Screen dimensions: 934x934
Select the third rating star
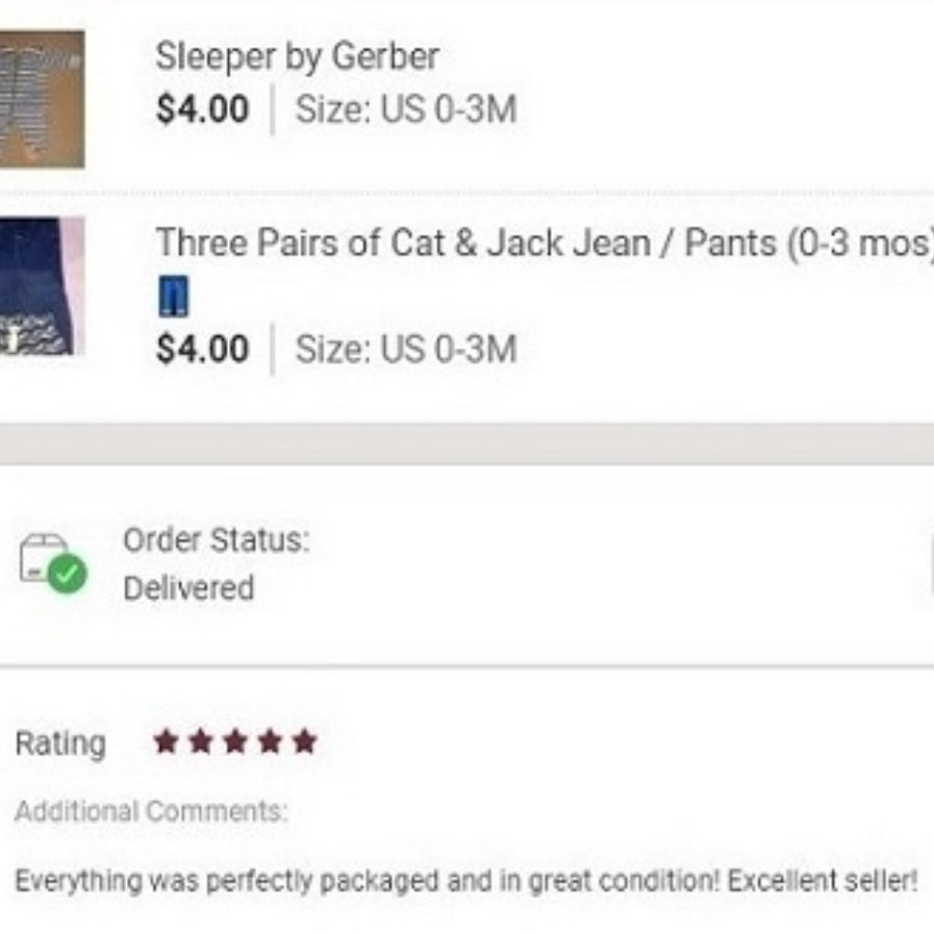point(235,742)
